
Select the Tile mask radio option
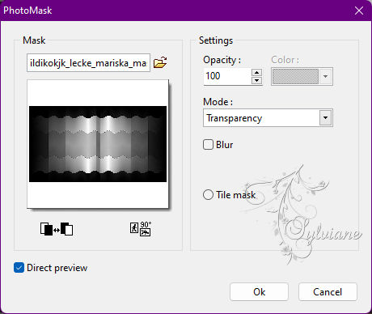208,195
